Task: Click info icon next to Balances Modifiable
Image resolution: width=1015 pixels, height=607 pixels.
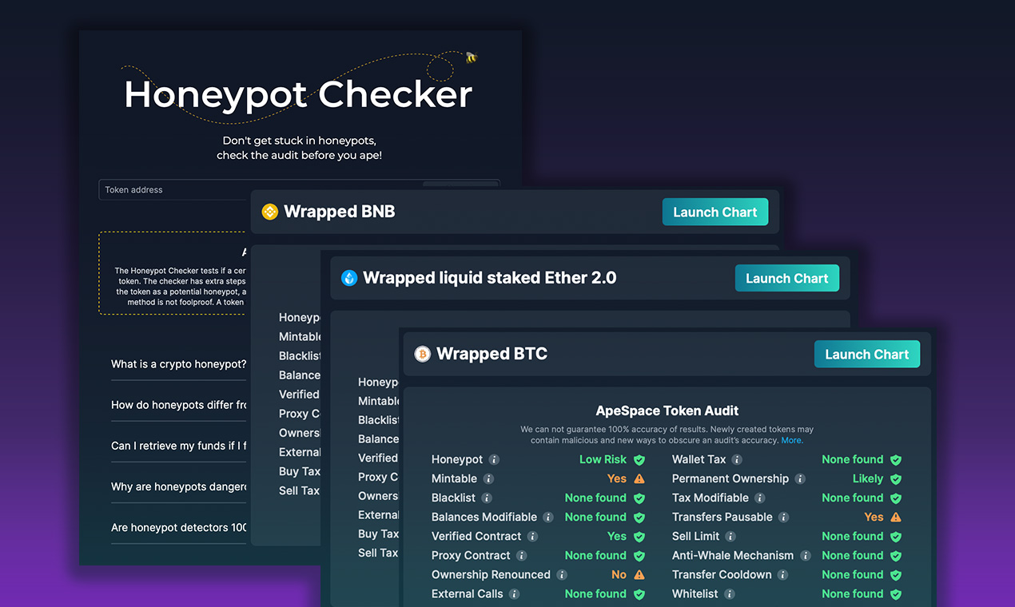Action: [x=548, y=517]
